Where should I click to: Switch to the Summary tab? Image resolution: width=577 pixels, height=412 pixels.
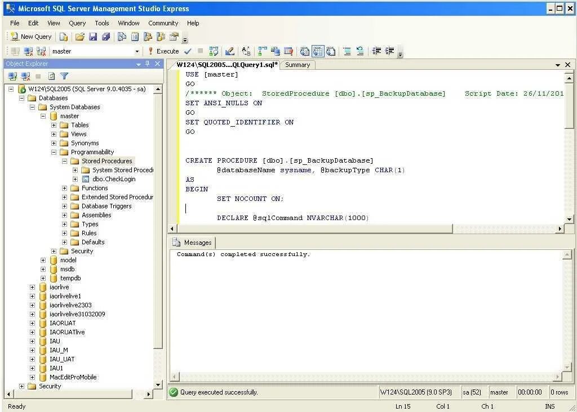point(298,65)
